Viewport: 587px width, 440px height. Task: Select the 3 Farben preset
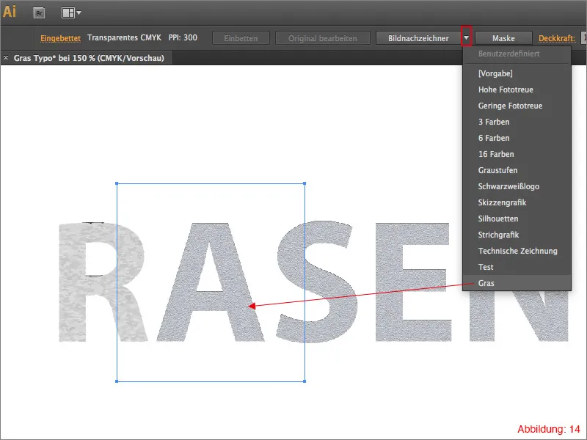point(517,122)
